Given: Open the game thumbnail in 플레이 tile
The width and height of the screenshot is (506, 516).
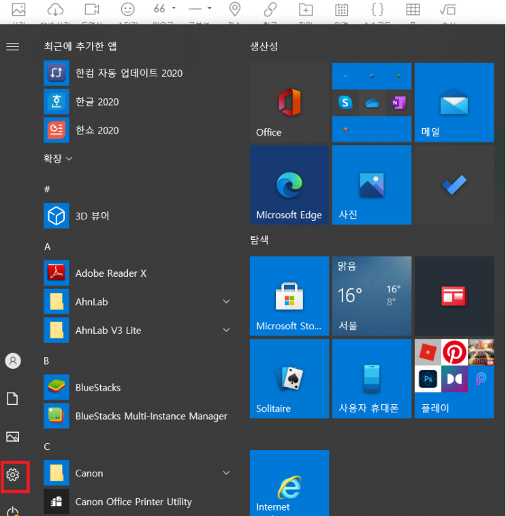Looking at the screenshot, I should tap(481, 352).
